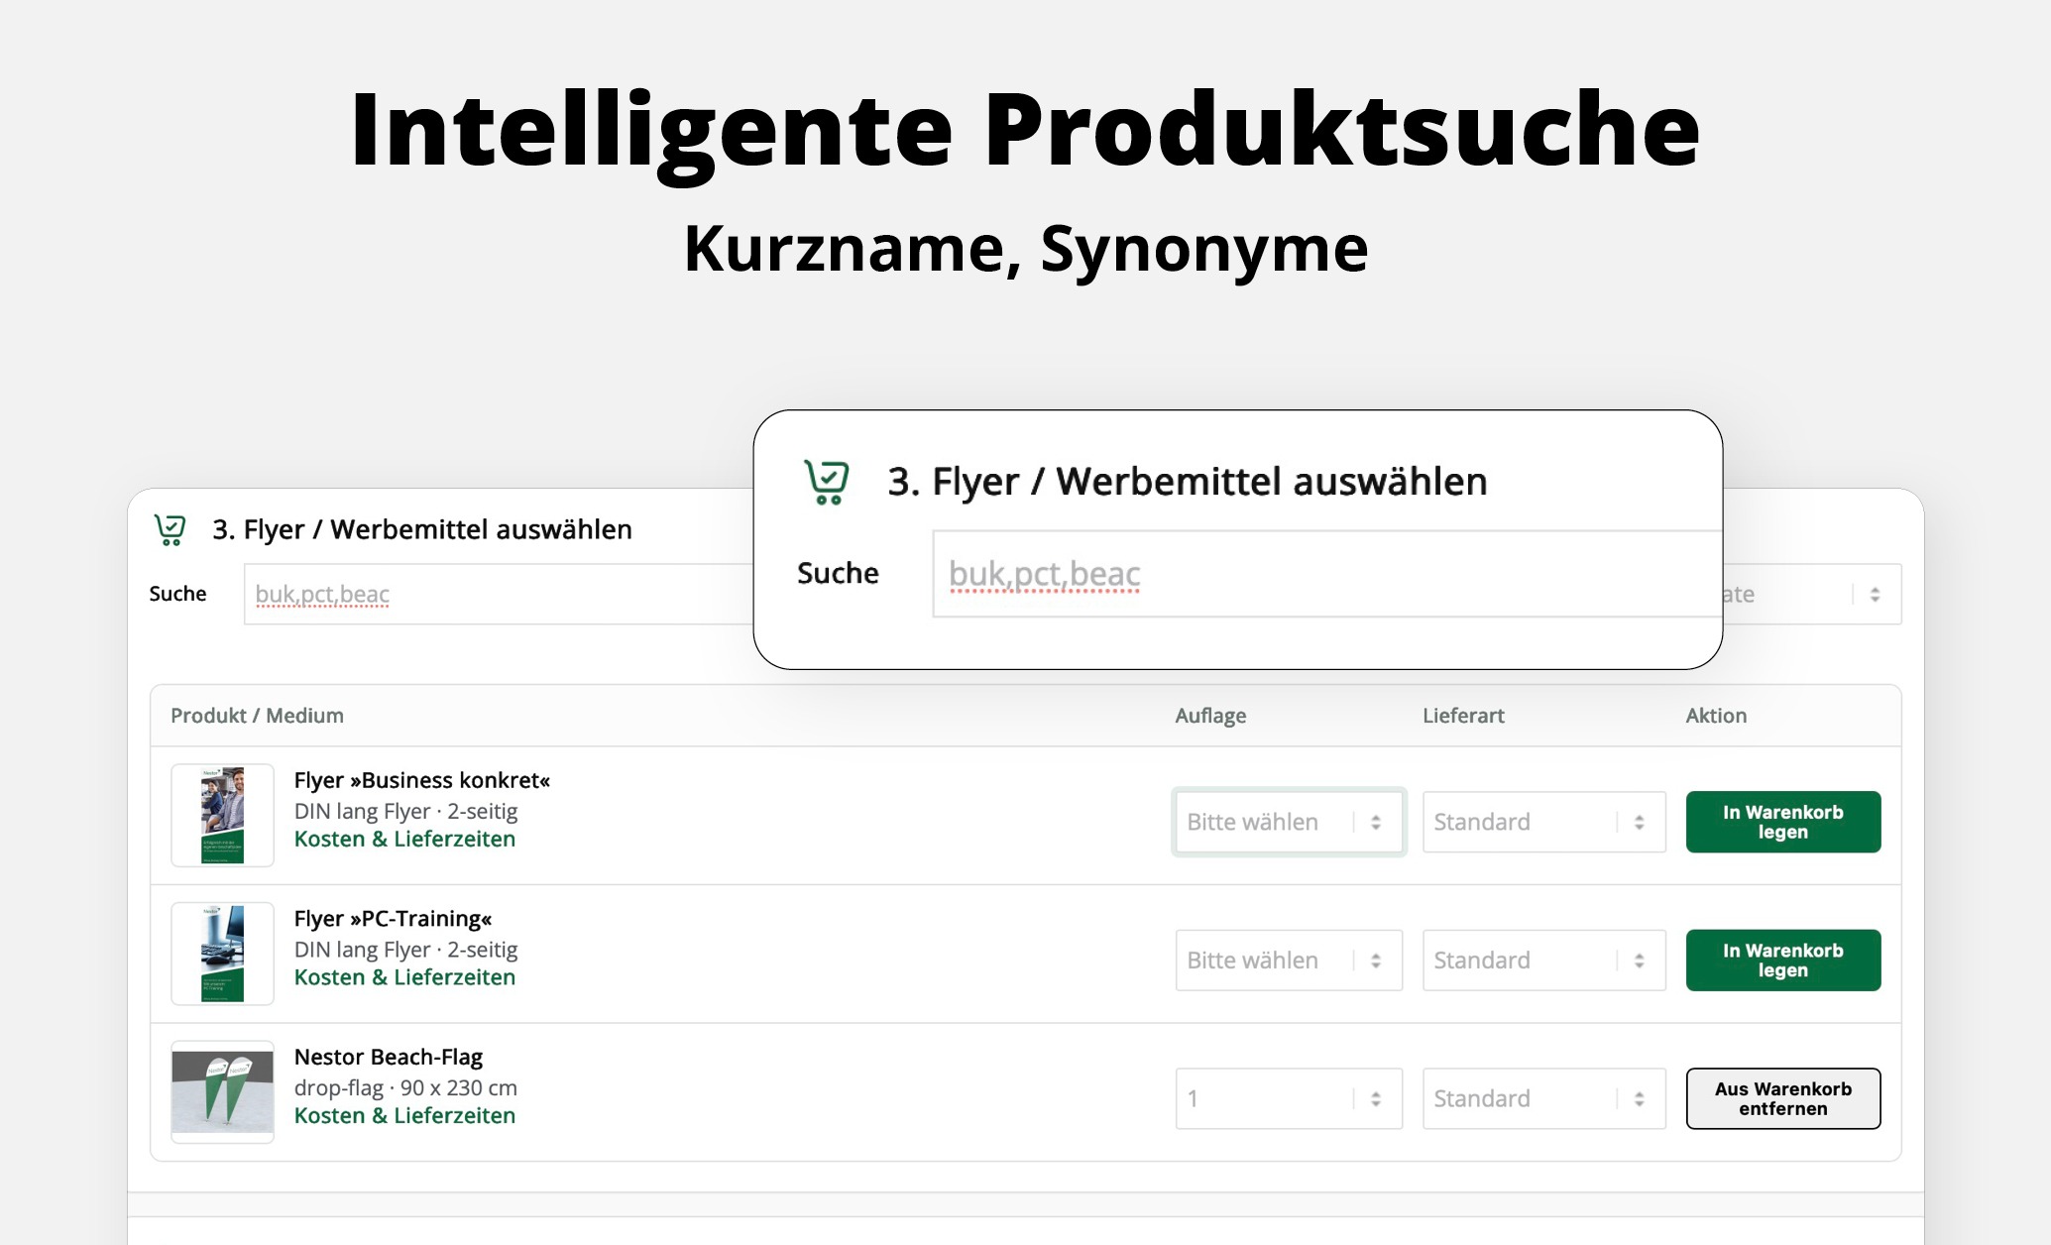This screenshot has height=1245, width=2051.
Task: Open the Nestor Beach-Flag thumbnail
Action: click(x=222, y=1091)
